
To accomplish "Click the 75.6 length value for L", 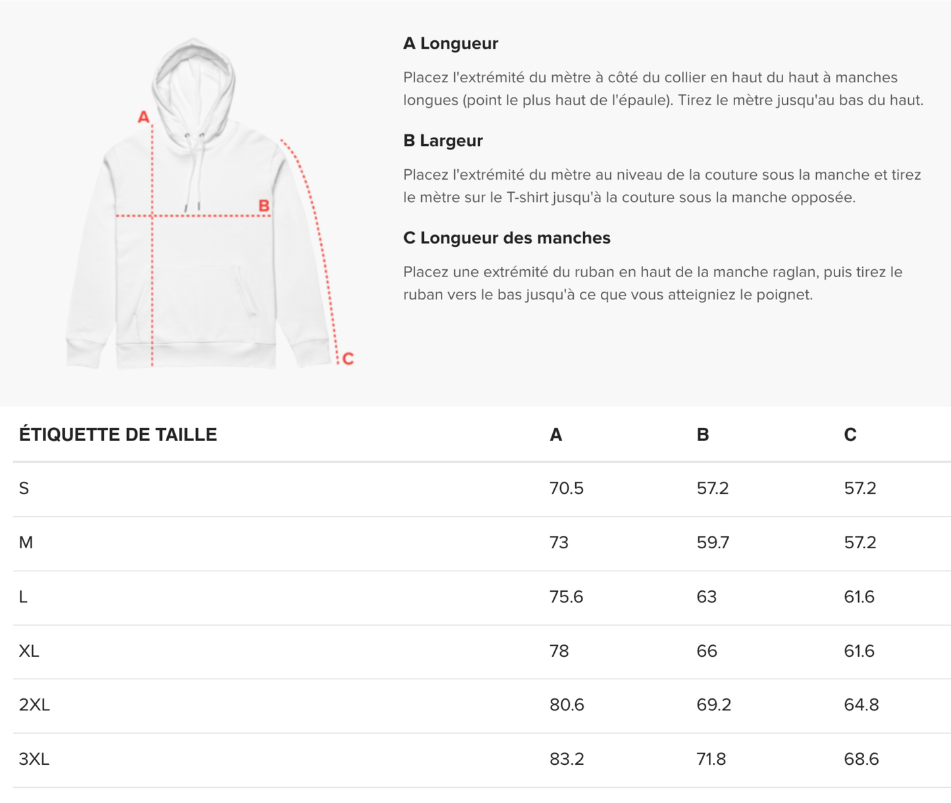I will tap(566, 597).
